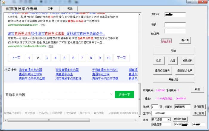Click the 停止查询 button

click(x=199, y=113)
